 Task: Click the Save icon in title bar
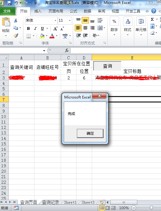click(9, 3)
